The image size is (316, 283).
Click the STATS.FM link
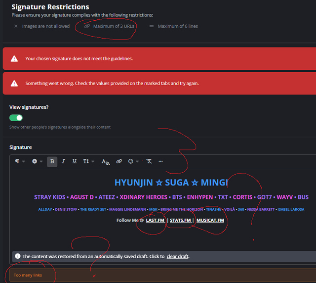coord(180,220)
